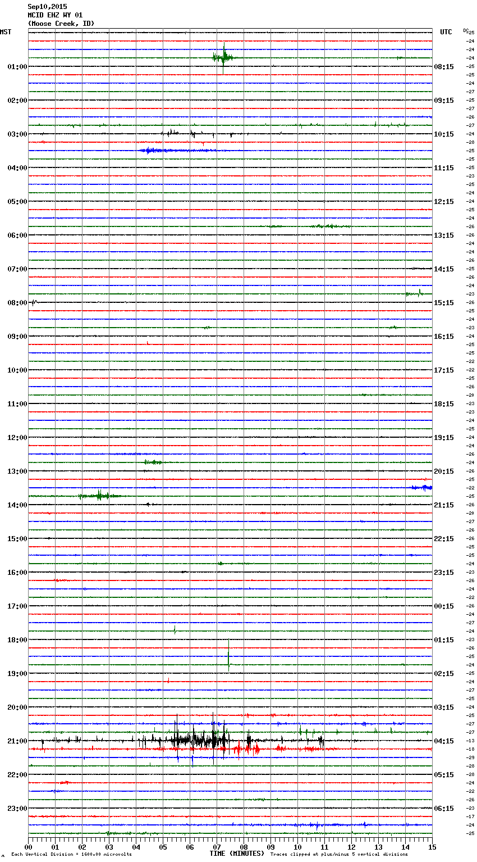The width and height of the screenshot is (477, 862).
Task: Select the 08:15 UTC time label
Action: 443,67
